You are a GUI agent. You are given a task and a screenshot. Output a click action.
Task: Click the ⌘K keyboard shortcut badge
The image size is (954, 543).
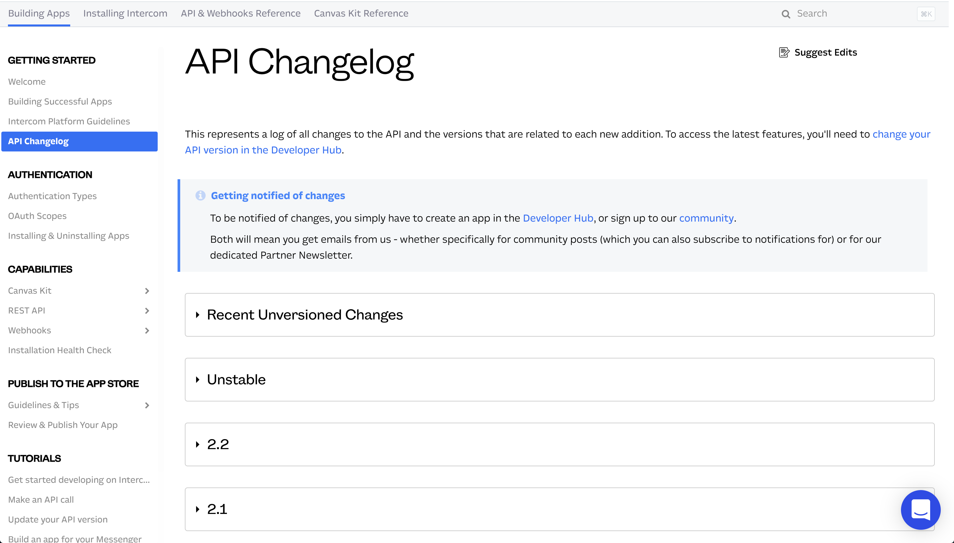coord(926,14)
